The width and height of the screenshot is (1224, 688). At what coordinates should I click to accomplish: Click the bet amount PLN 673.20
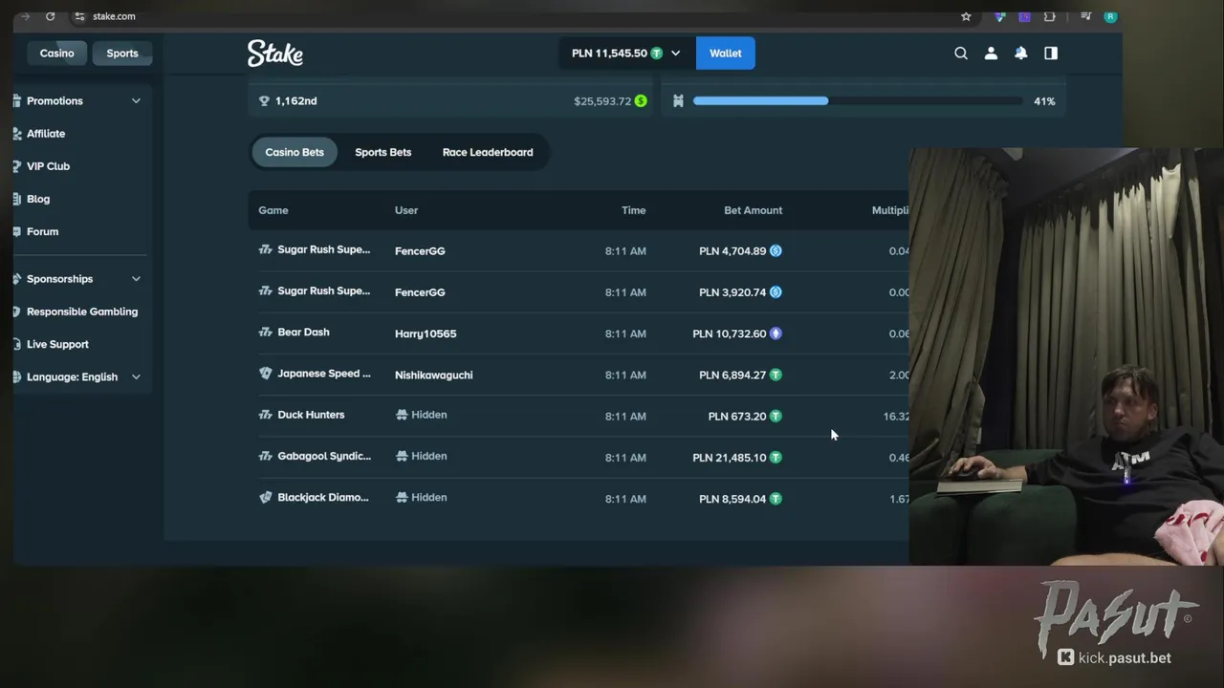coord(736,417)
